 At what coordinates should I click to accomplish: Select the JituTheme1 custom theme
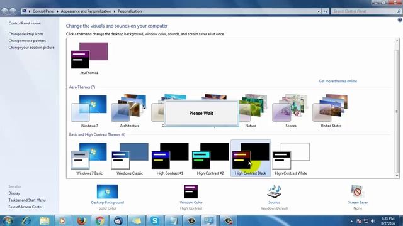coord(89,58)
